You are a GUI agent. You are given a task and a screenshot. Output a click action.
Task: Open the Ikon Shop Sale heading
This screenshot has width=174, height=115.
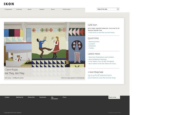(x=95, y=72)
